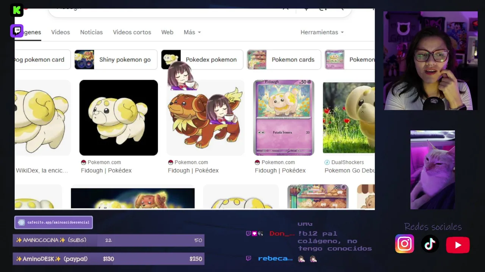Click the anime girl sticker above the Dachsbun image
The image size is (485, 272).
tap(183, 76)
